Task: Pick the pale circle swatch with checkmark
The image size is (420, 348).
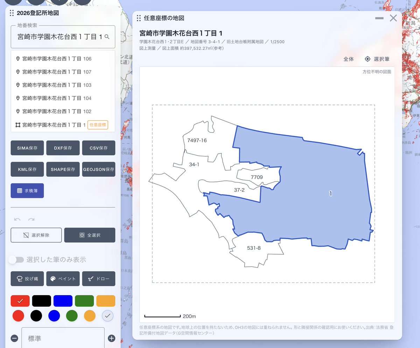Action: coord(108,315)
